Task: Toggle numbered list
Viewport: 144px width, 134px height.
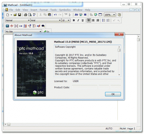Action: pos(108,20)
